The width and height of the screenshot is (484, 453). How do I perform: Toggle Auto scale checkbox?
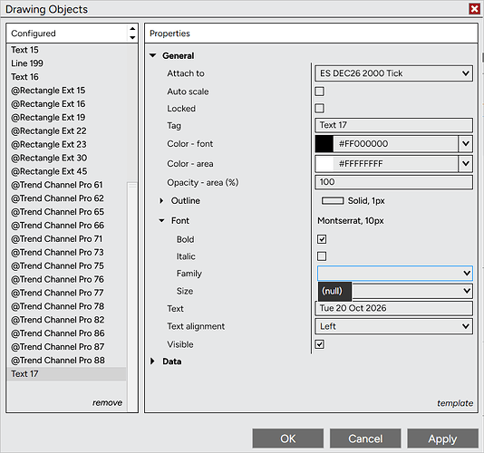[319, 92]
